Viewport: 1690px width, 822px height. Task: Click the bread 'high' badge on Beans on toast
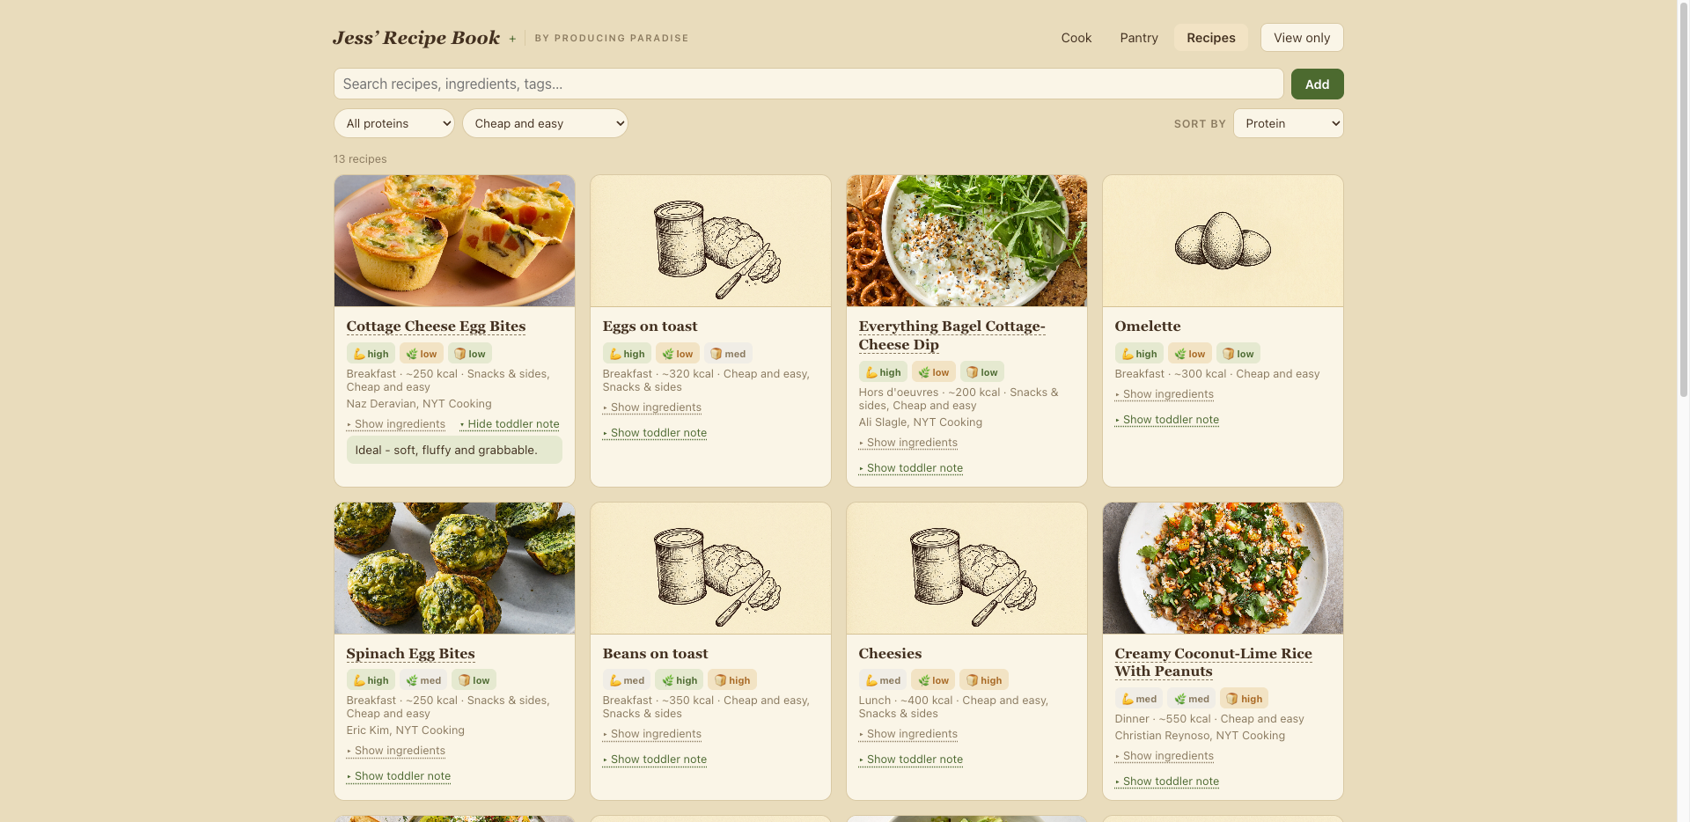(x=732, y=680)
